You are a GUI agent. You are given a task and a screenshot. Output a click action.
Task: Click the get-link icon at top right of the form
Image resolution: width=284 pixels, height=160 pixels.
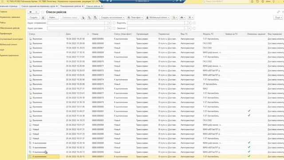click(278, 12)
